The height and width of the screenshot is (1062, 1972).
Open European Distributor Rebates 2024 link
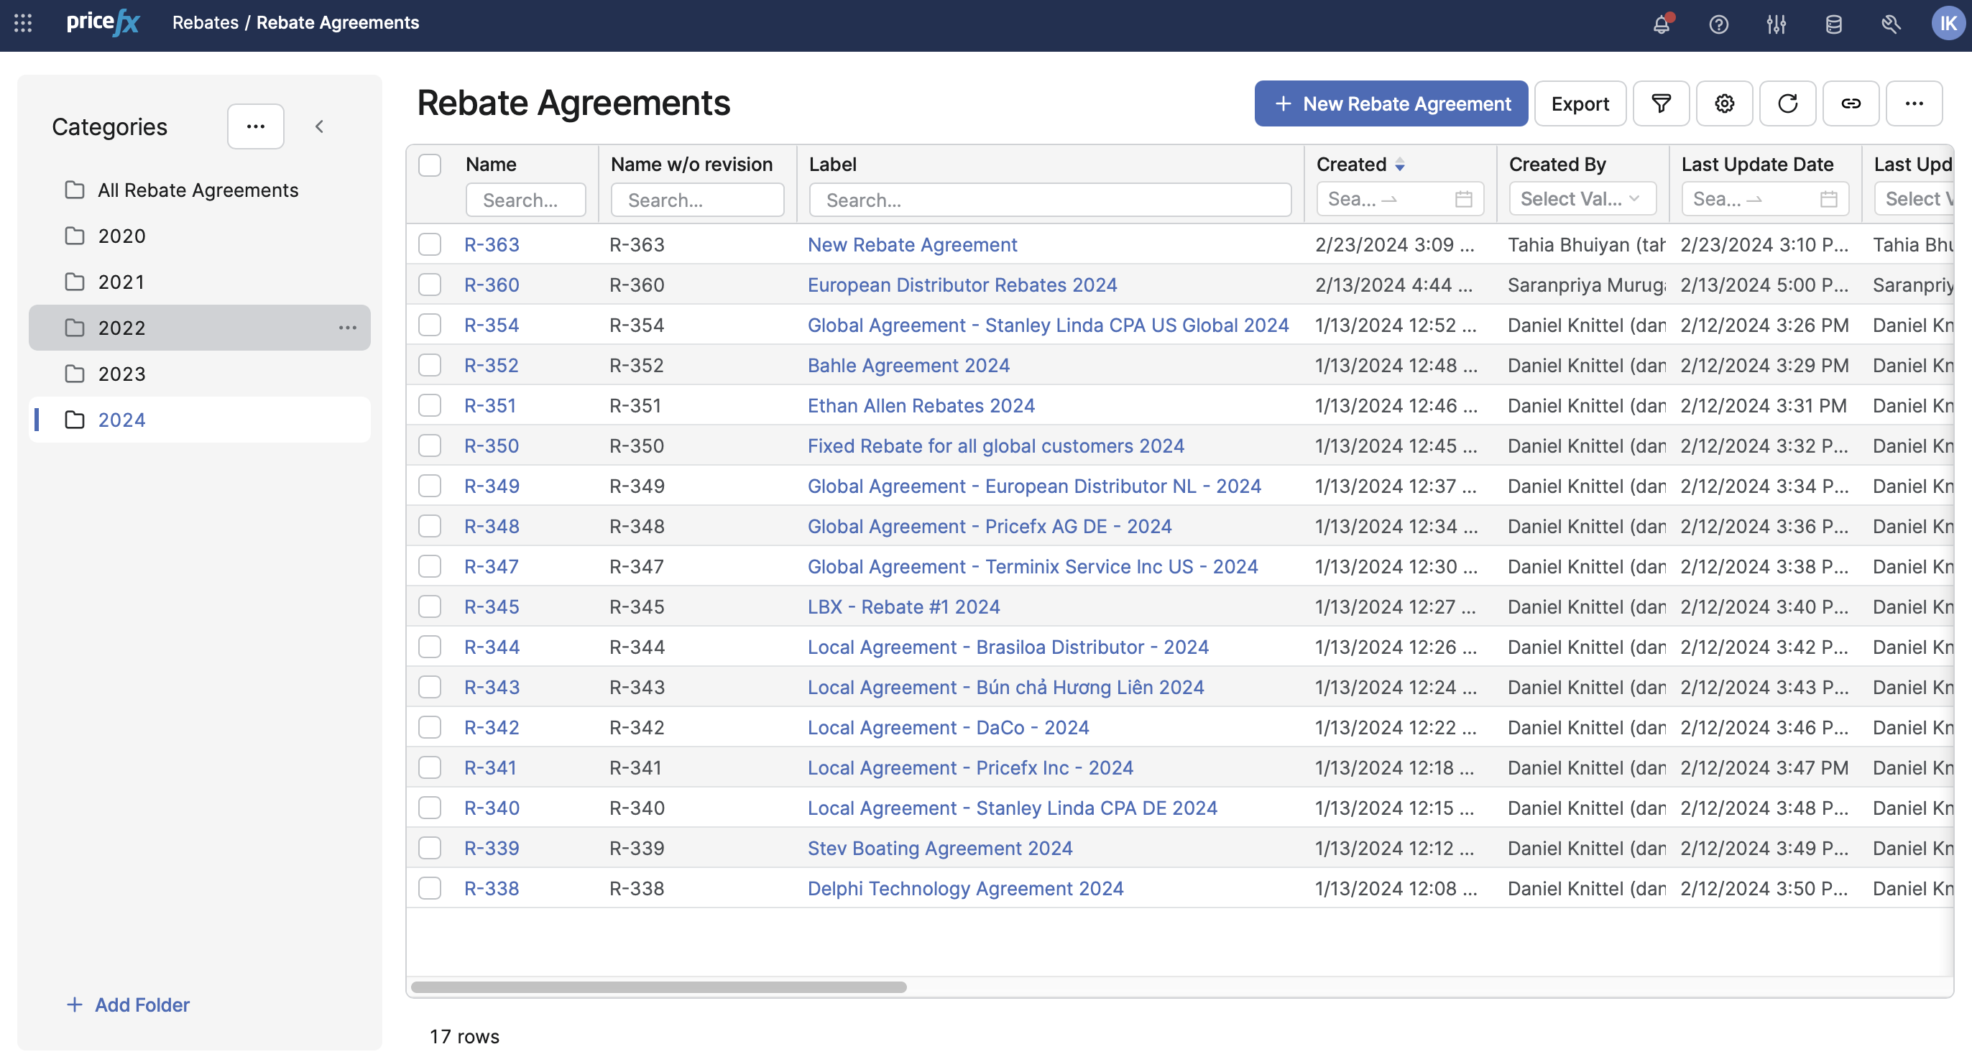tap(962, 285)
